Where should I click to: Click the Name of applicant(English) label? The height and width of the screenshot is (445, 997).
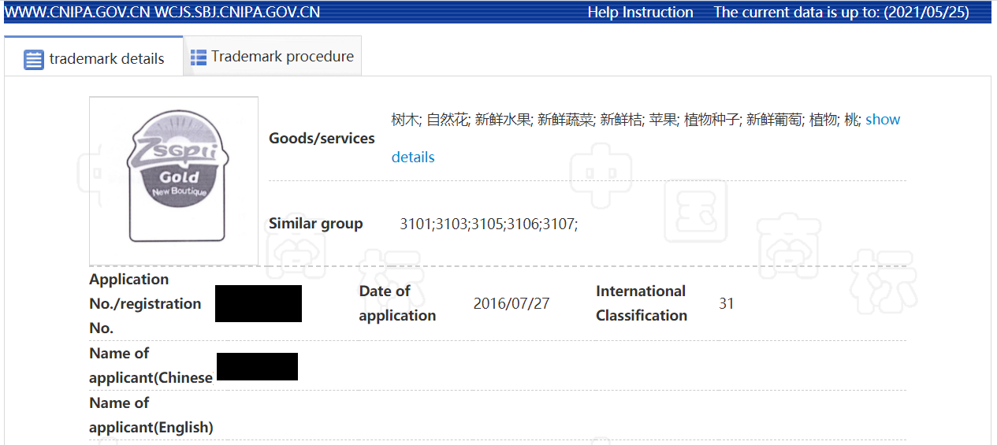(x=151, y=415)
